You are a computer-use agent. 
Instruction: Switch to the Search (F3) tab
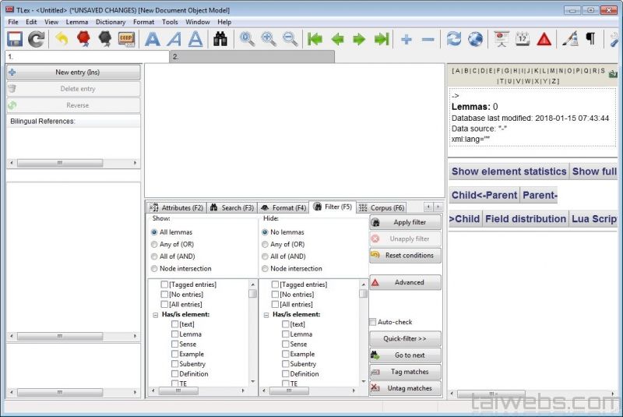point(231,208)
